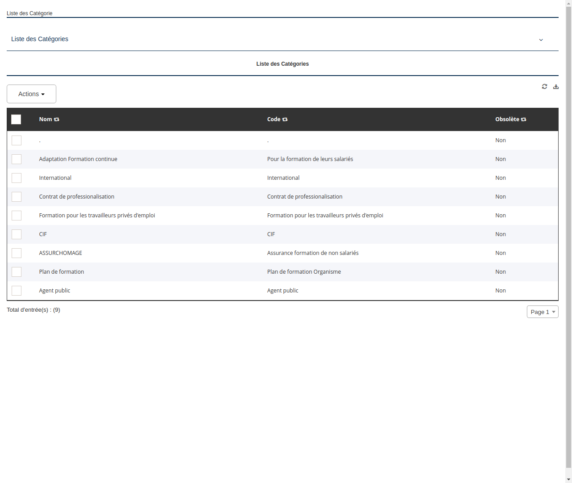
Task: Open the Actions menu
Action: point(31,94)
